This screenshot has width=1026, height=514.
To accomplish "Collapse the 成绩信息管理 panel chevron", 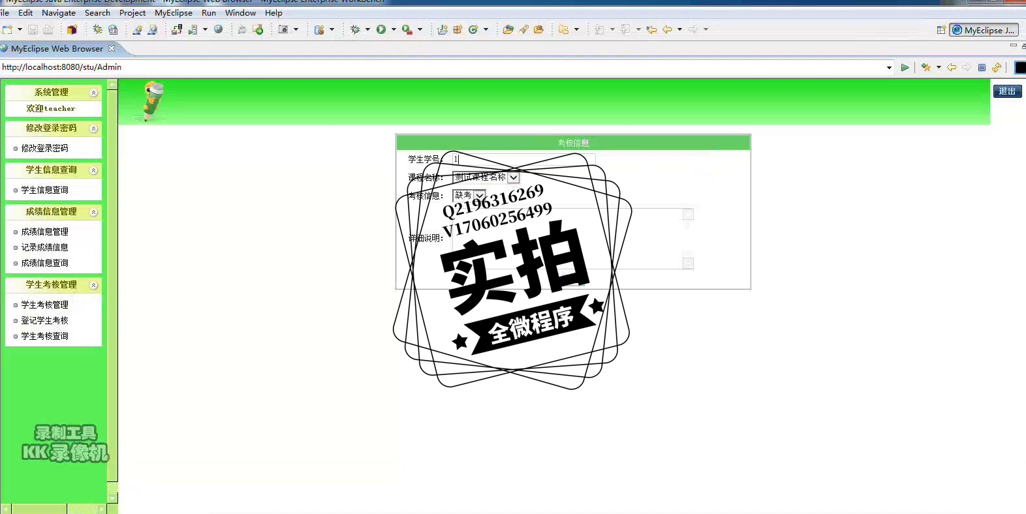I will 93,212.
